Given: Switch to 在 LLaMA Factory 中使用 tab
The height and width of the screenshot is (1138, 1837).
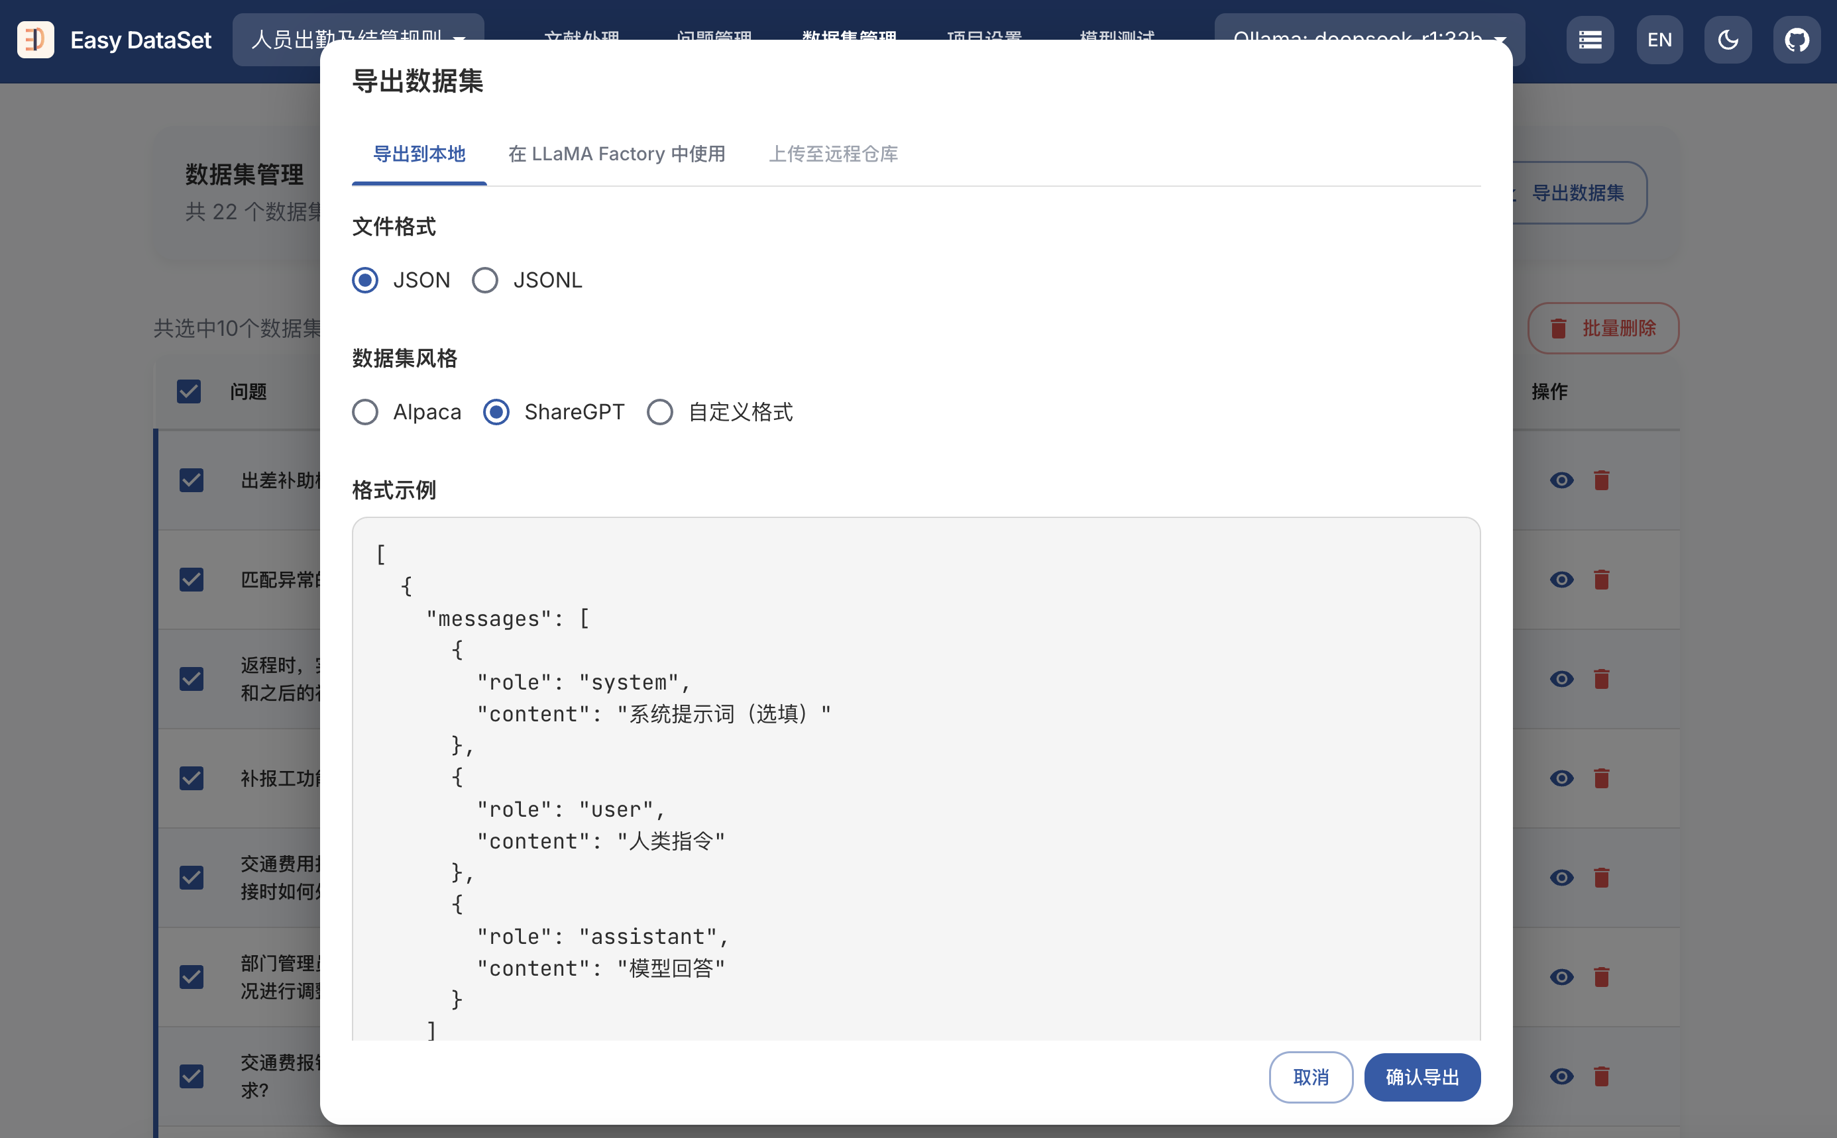Looking at the screenshot, I should 616,154.
